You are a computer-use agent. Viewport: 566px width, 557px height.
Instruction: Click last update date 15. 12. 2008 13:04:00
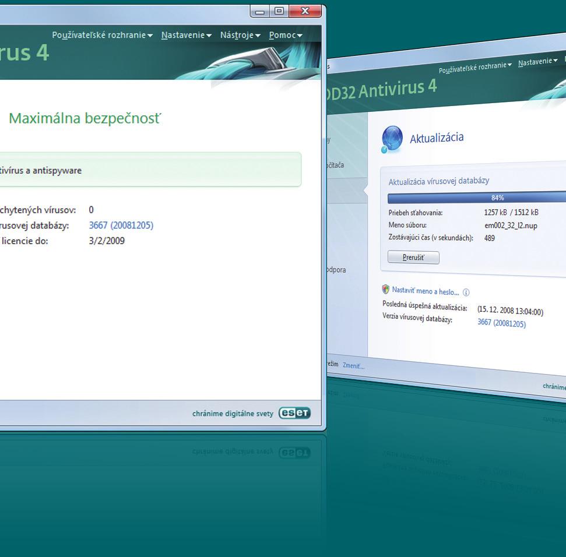pos(510,311)
